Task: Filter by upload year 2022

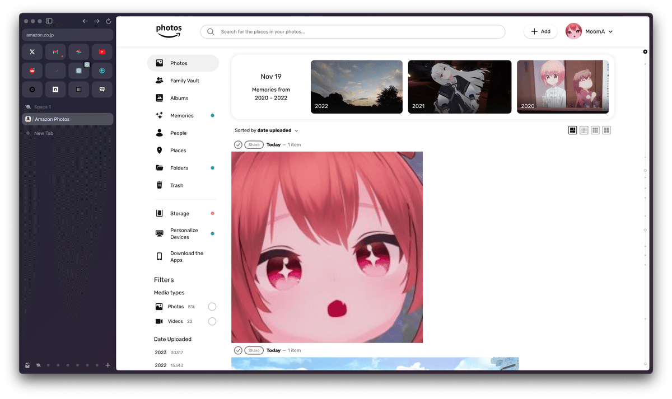Action: 169,365
